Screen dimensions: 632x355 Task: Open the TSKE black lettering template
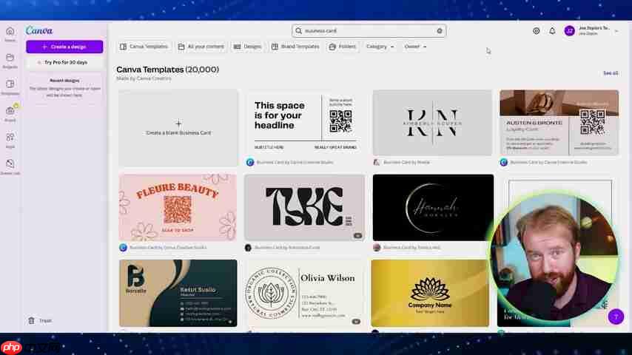(304, 208)
